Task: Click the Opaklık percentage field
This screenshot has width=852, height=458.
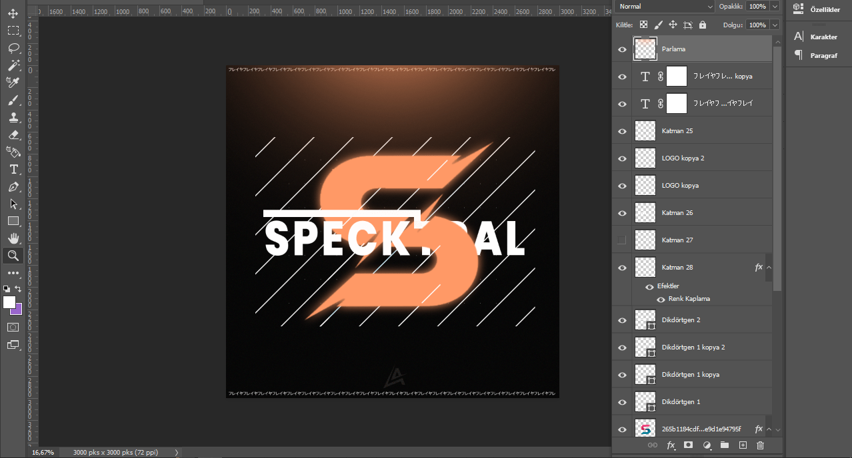Action: (757, 6)
